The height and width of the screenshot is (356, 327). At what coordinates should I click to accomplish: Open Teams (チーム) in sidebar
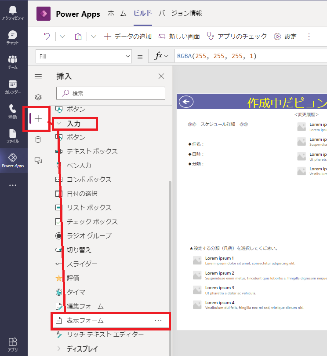click(x=13, y=62)
